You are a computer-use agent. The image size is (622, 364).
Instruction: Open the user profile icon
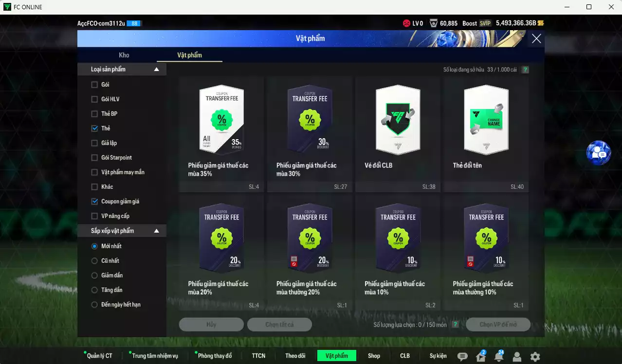tap(517, 357)
